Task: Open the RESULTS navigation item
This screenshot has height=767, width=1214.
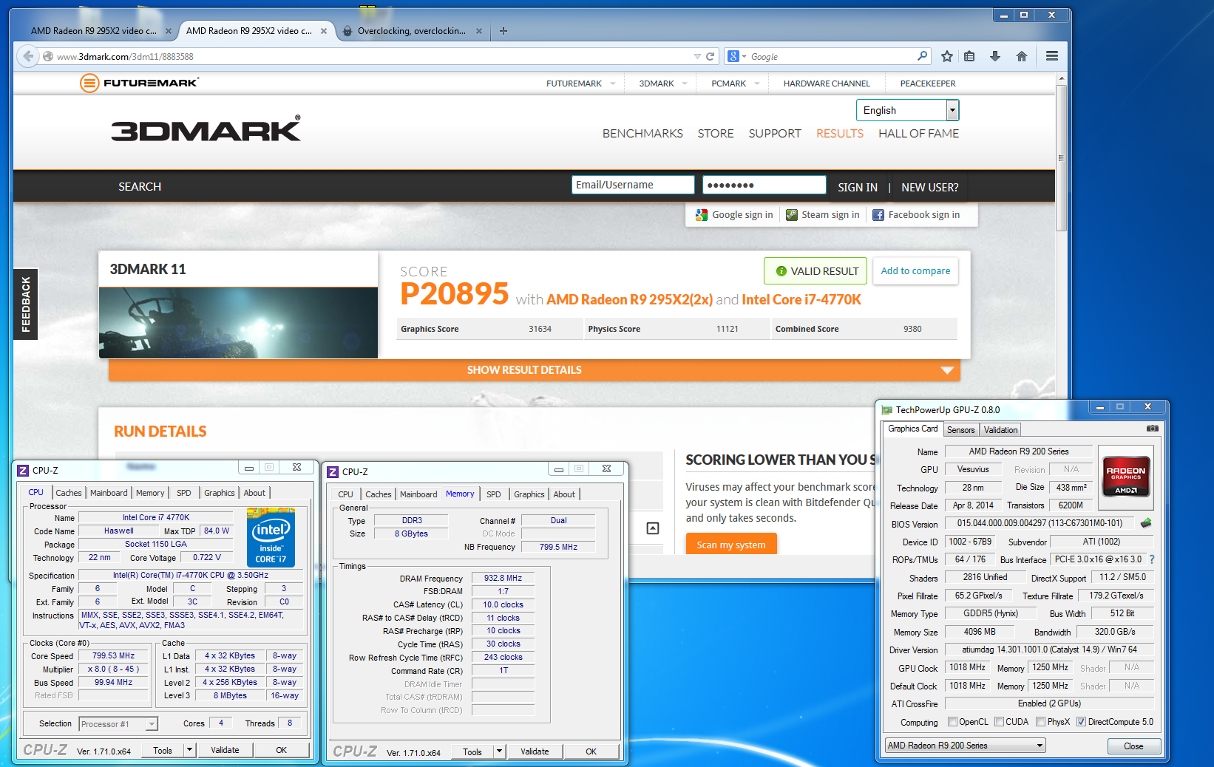Action: click(x=840, y=134)
